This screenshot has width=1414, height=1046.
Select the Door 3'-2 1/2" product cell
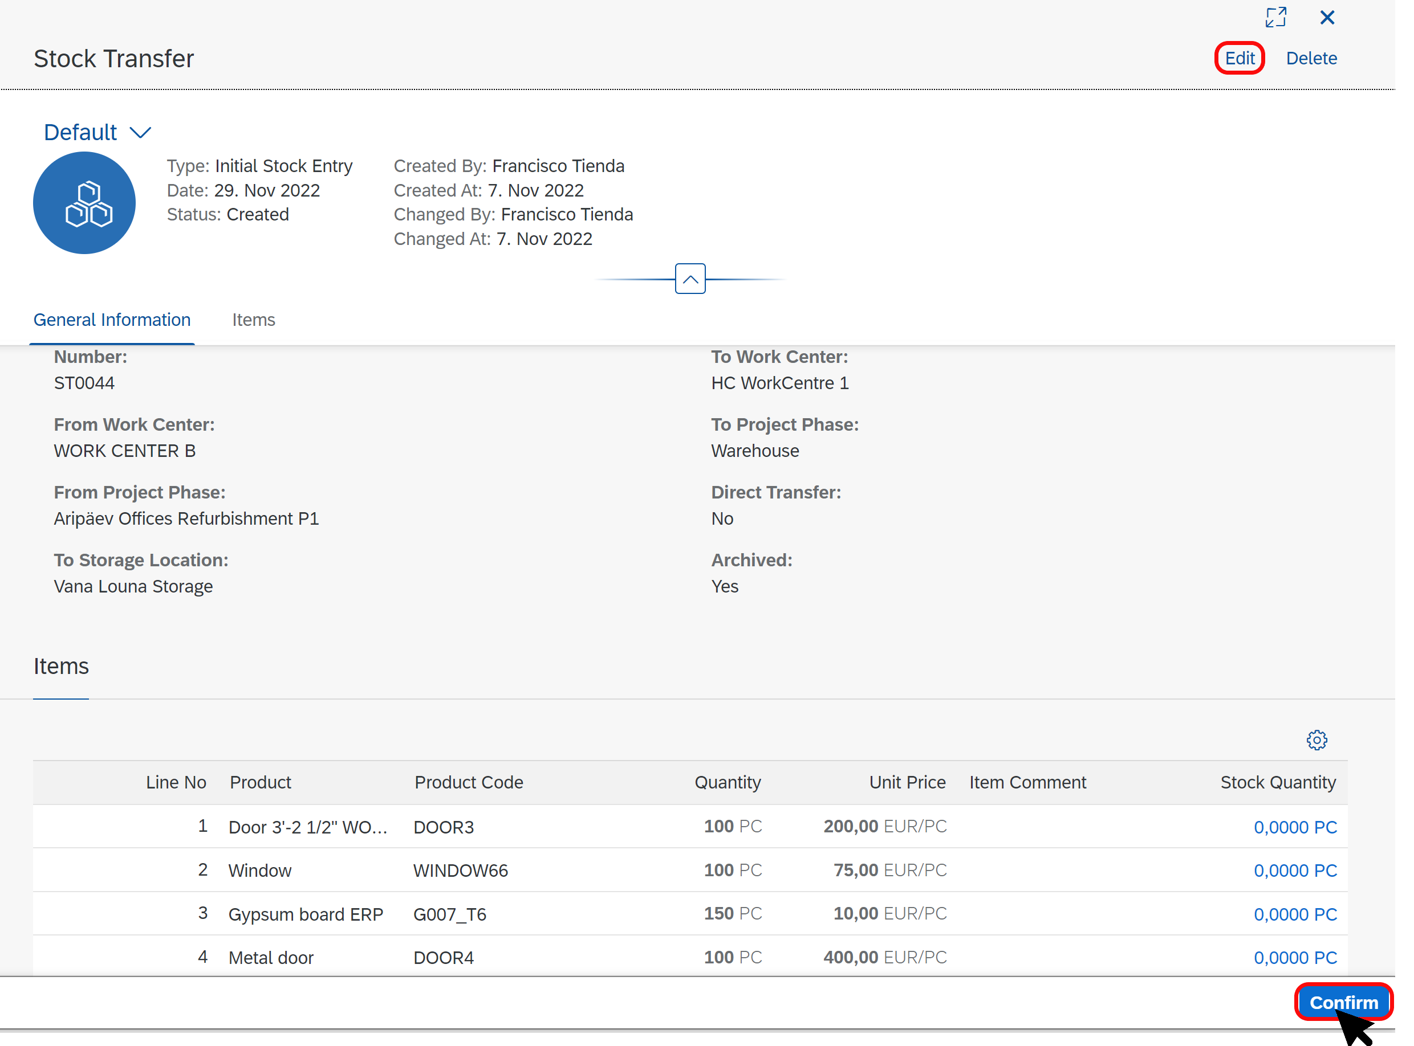pos(308,828)
